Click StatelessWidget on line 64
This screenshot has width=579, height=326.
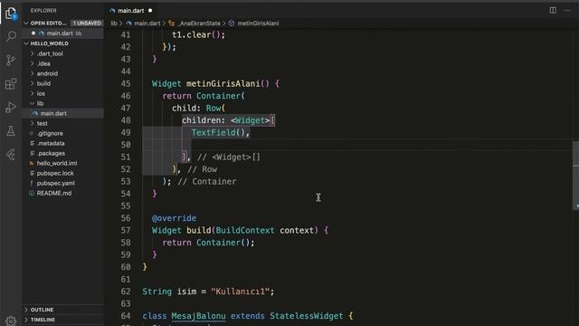click(306, 316)
